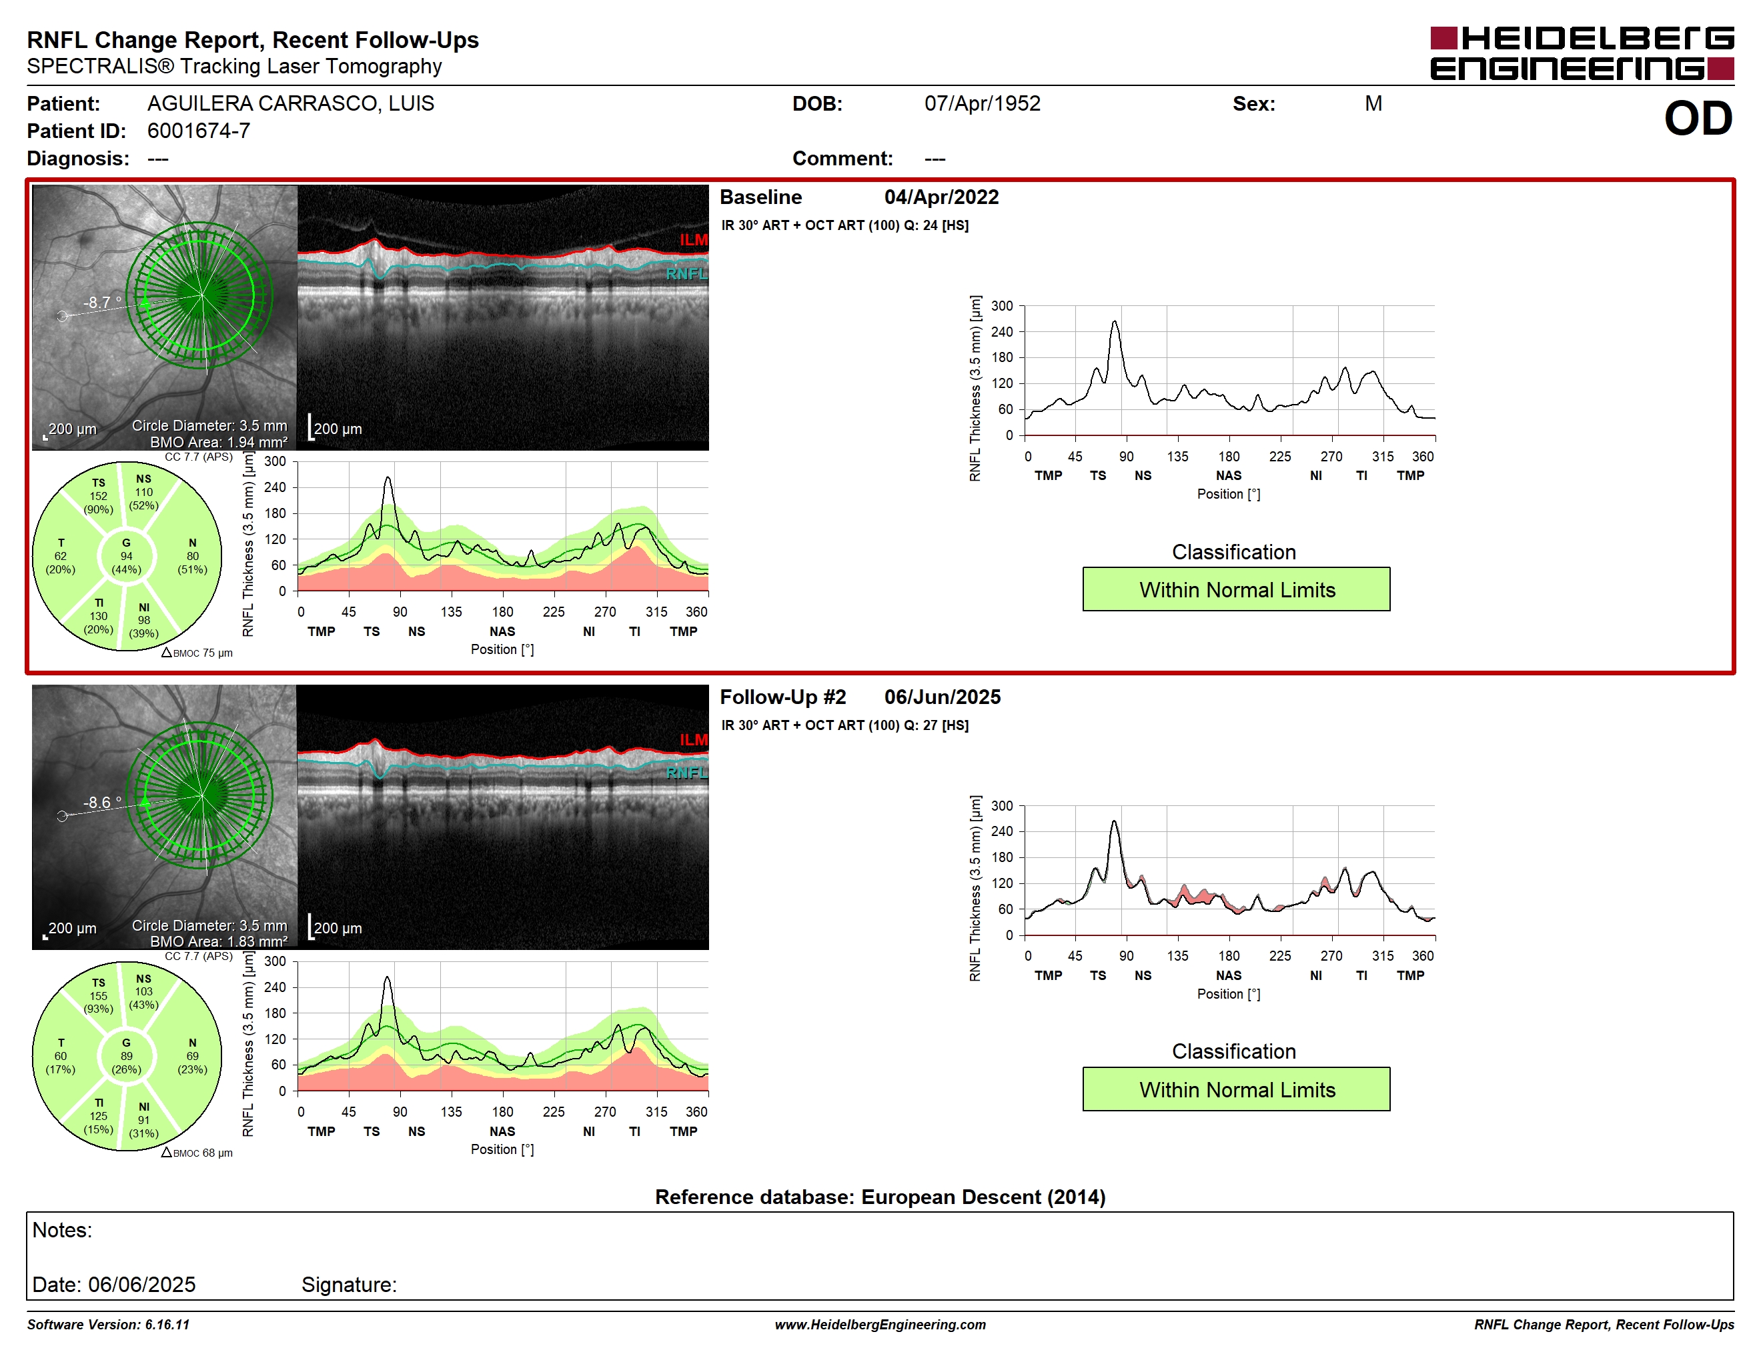Open the baseline fundus image with green circle
Image resolution: width=1761 pixels, height=1360 pixels.
pos(165,317)
